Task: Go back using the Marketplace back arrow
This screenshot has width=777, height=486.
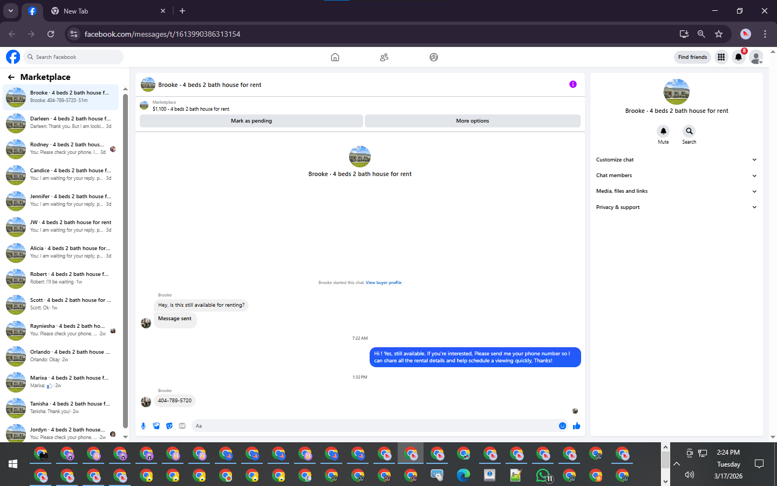Action: tap(11, 77)
